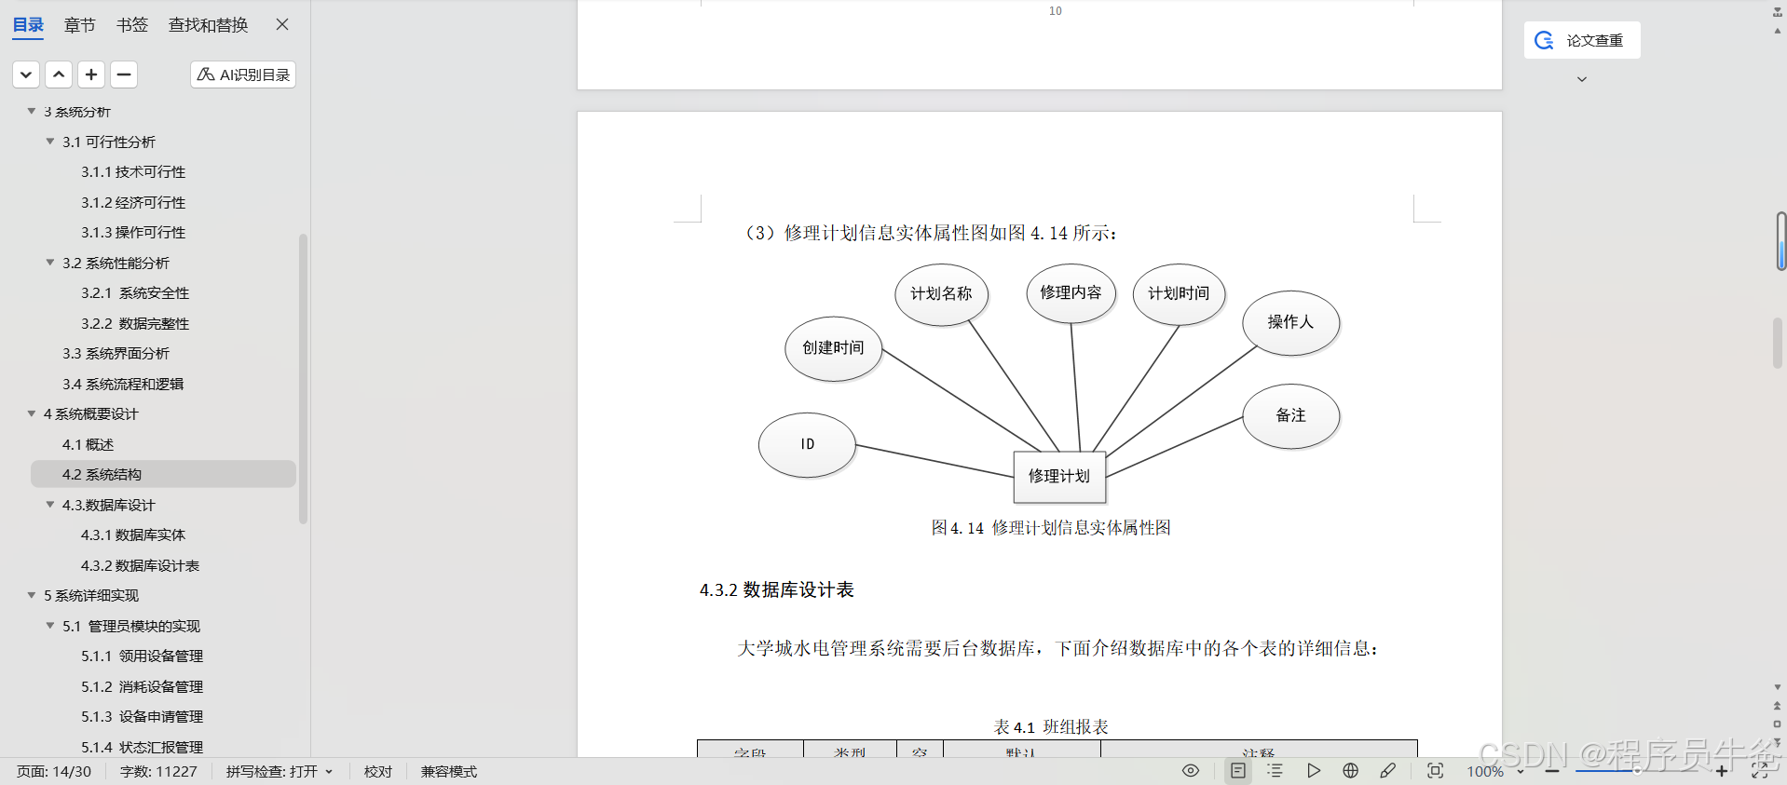Select the highlighted '4.2 系统结构' entry
The width and height of the screenshot is (1787, 785).
pos(163,474)
